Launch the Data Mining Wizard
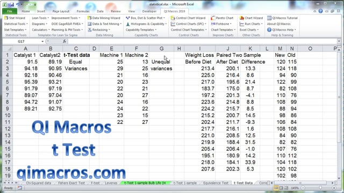Screen dimensions: 344x193 click(104, 18)
